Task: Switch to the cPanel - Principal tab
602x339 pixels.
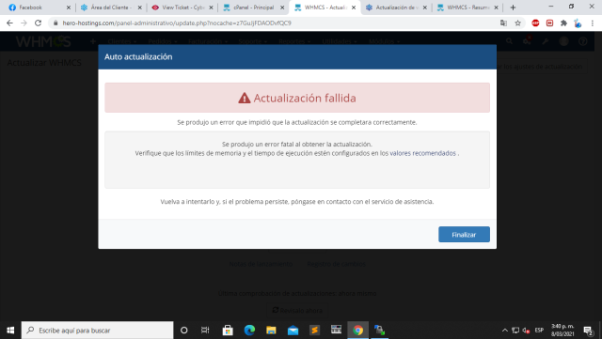Action: [253, 8]
